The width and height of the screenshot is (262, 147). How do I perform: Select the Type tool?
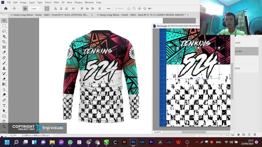pyautogui.click(x=4, y=105)
